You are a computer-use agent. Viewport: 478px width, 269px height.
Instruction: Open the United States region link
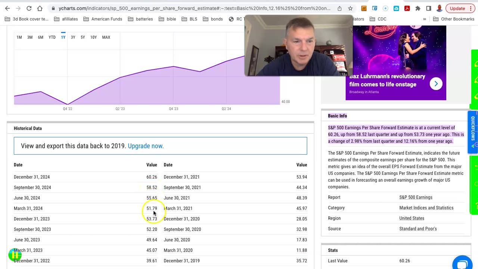[x=412, y=218]
